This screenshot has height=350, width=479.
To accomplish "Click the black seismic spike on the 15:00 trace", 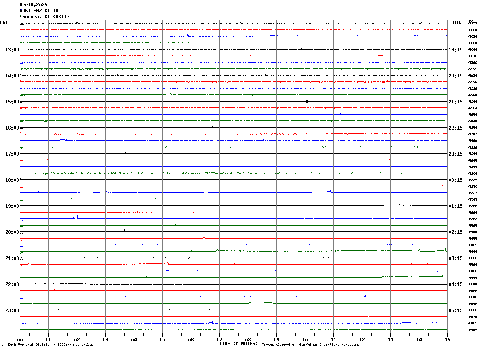I will tap(307, 102).
